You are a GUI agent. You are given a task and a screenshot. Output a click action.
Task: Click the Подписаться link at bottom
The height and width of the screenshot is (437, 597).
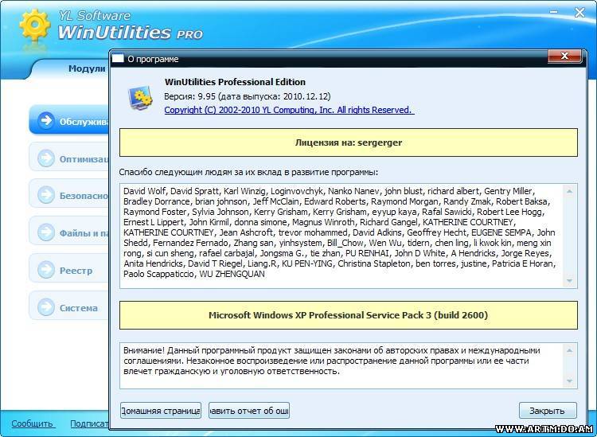point(90,423)
